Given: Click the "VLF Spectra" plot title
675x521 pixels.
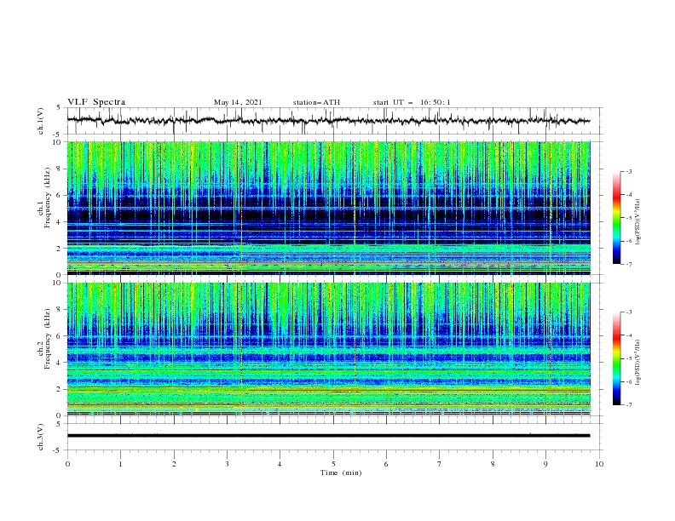Looking at the screenshot, I should [96, 102].
